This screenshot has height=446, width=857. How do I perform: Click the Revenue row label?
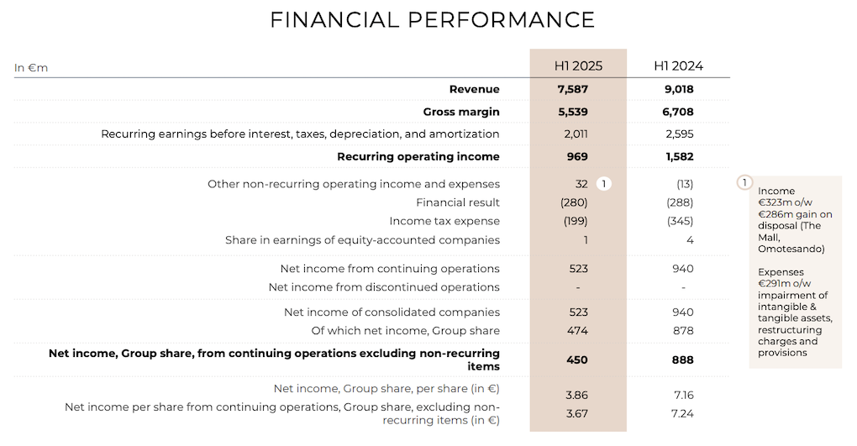474,89
